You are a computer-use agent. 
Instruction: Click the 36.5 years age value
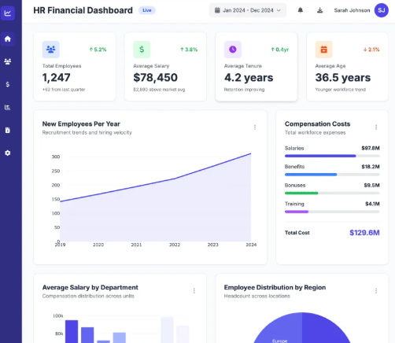click(x=343, y=77)
